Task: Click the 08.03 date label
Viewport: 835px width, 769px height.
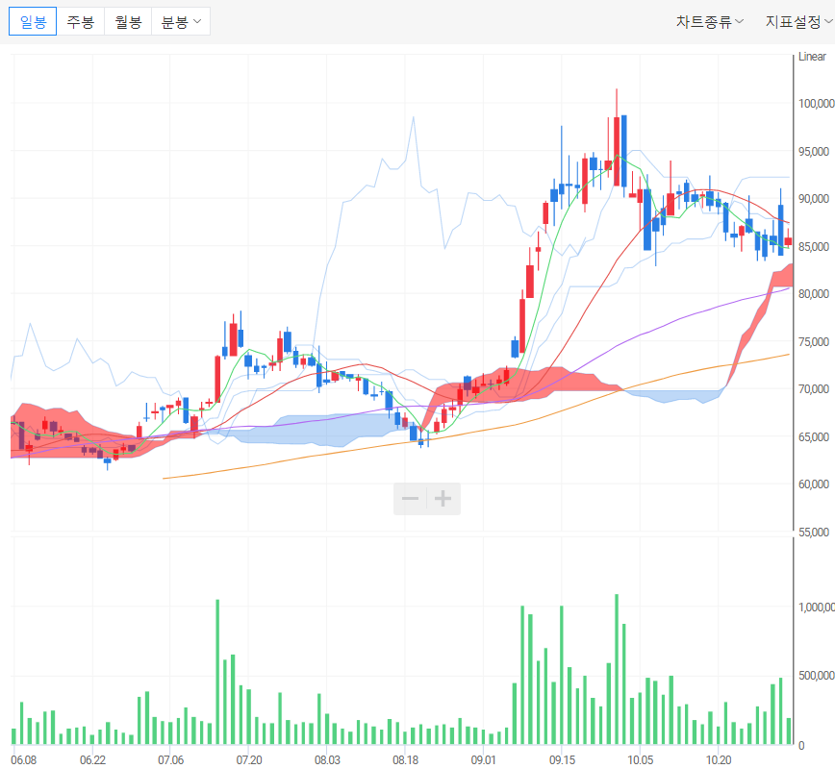Action: click(327, 759)
